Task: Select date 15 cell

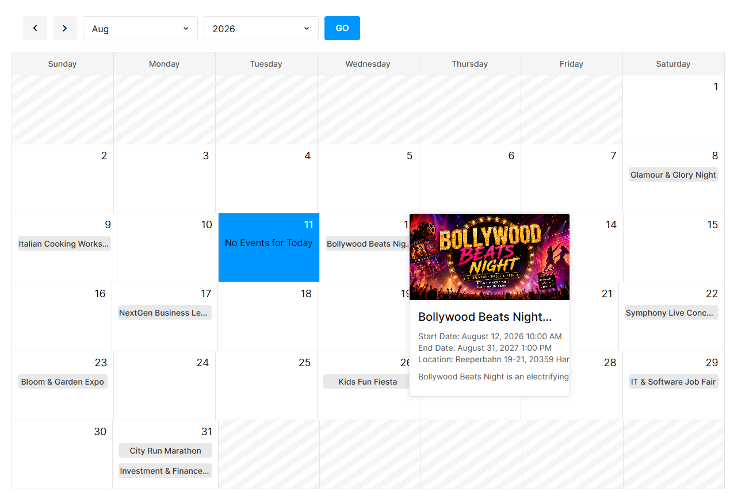Action: [674, 248]
